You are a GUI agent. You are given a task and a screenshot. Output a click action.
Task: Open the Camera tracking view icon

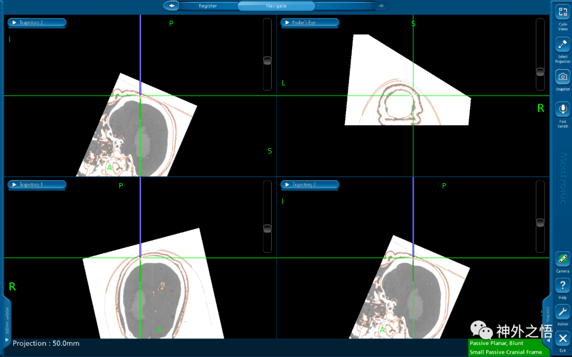(x=562, y=260)
